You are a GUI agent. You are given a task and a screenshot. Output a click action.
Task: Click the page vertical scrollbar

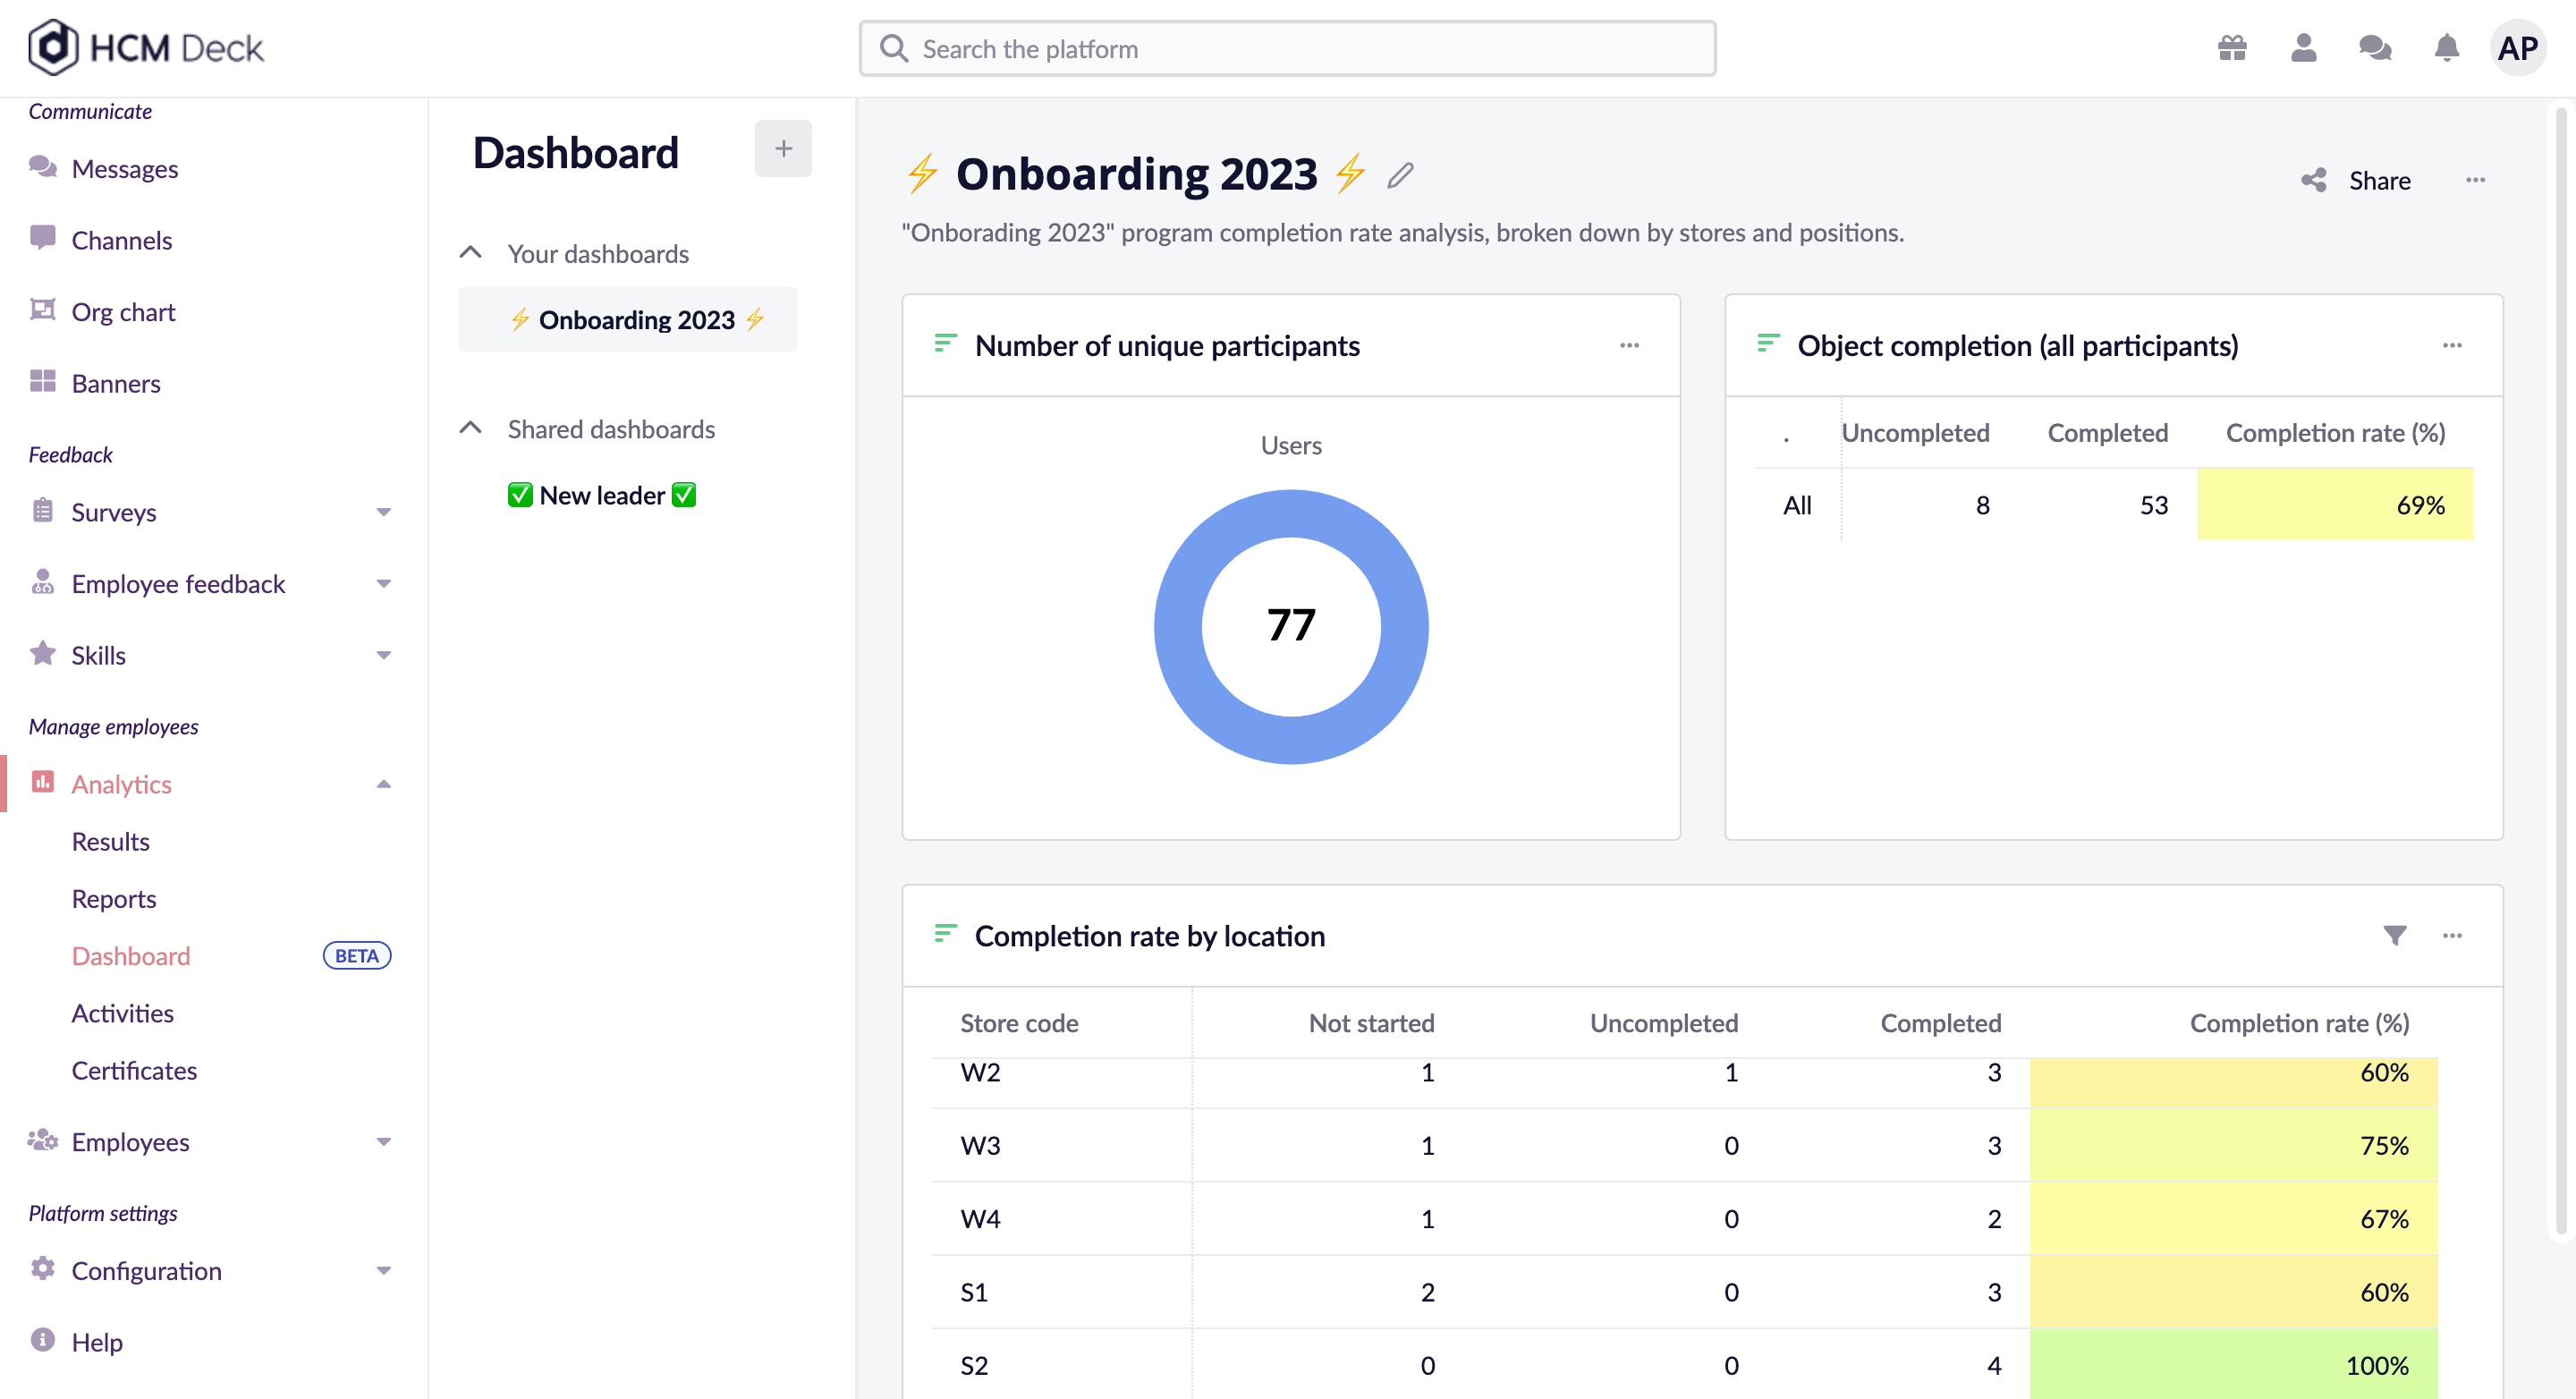2561,670
